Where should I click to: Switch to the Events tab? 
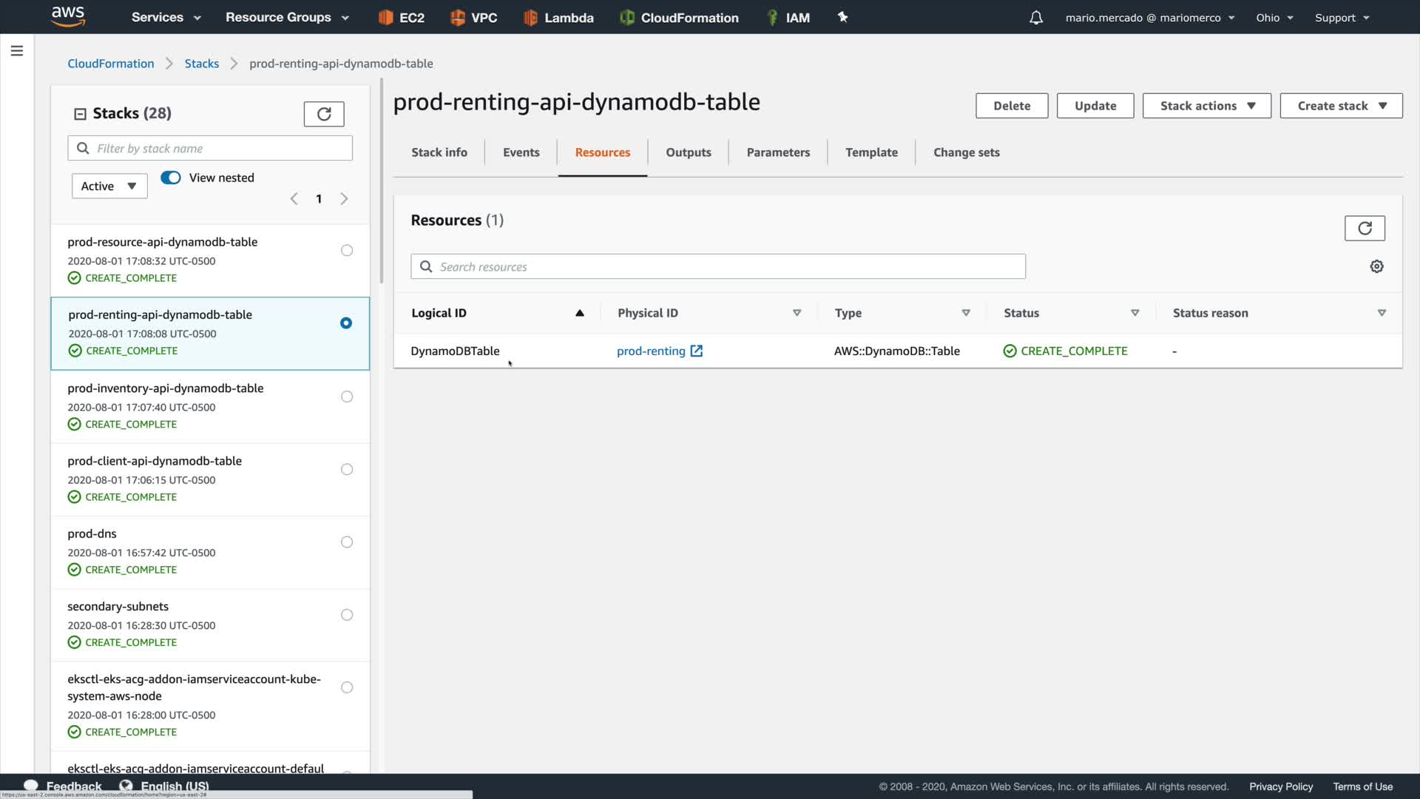tap(521, 152)
